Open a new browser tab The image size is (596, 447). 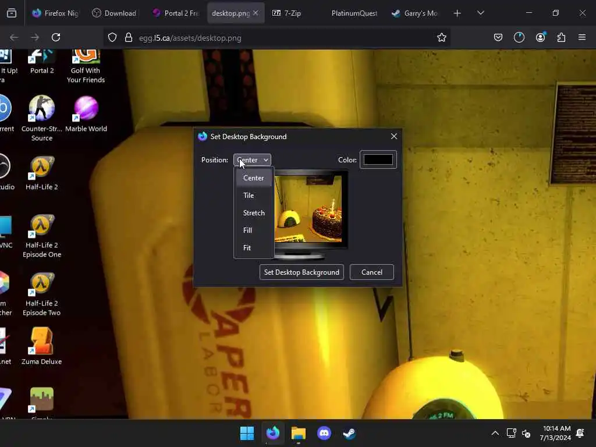457,13
